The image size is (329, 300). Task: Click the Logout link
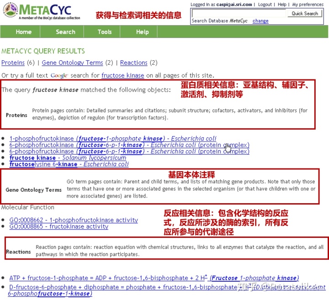265,5
